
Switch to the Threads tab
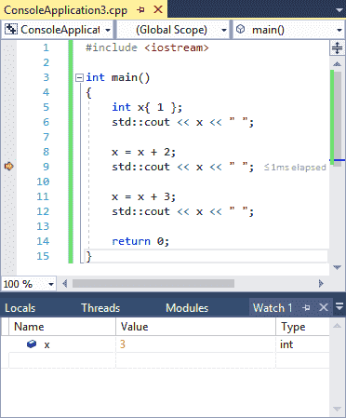pyautogui.click(x=100, y=308)
